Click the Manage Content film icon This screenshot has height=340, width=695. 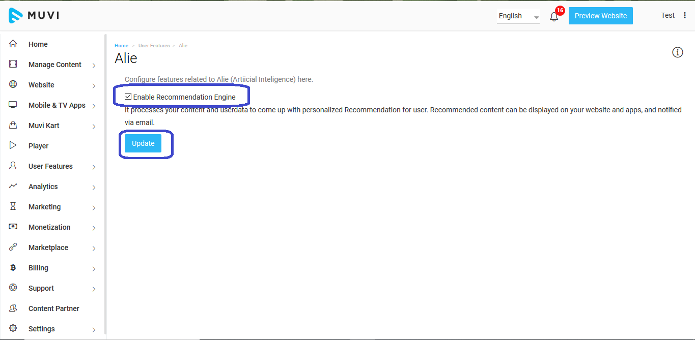tap(13, 65)
